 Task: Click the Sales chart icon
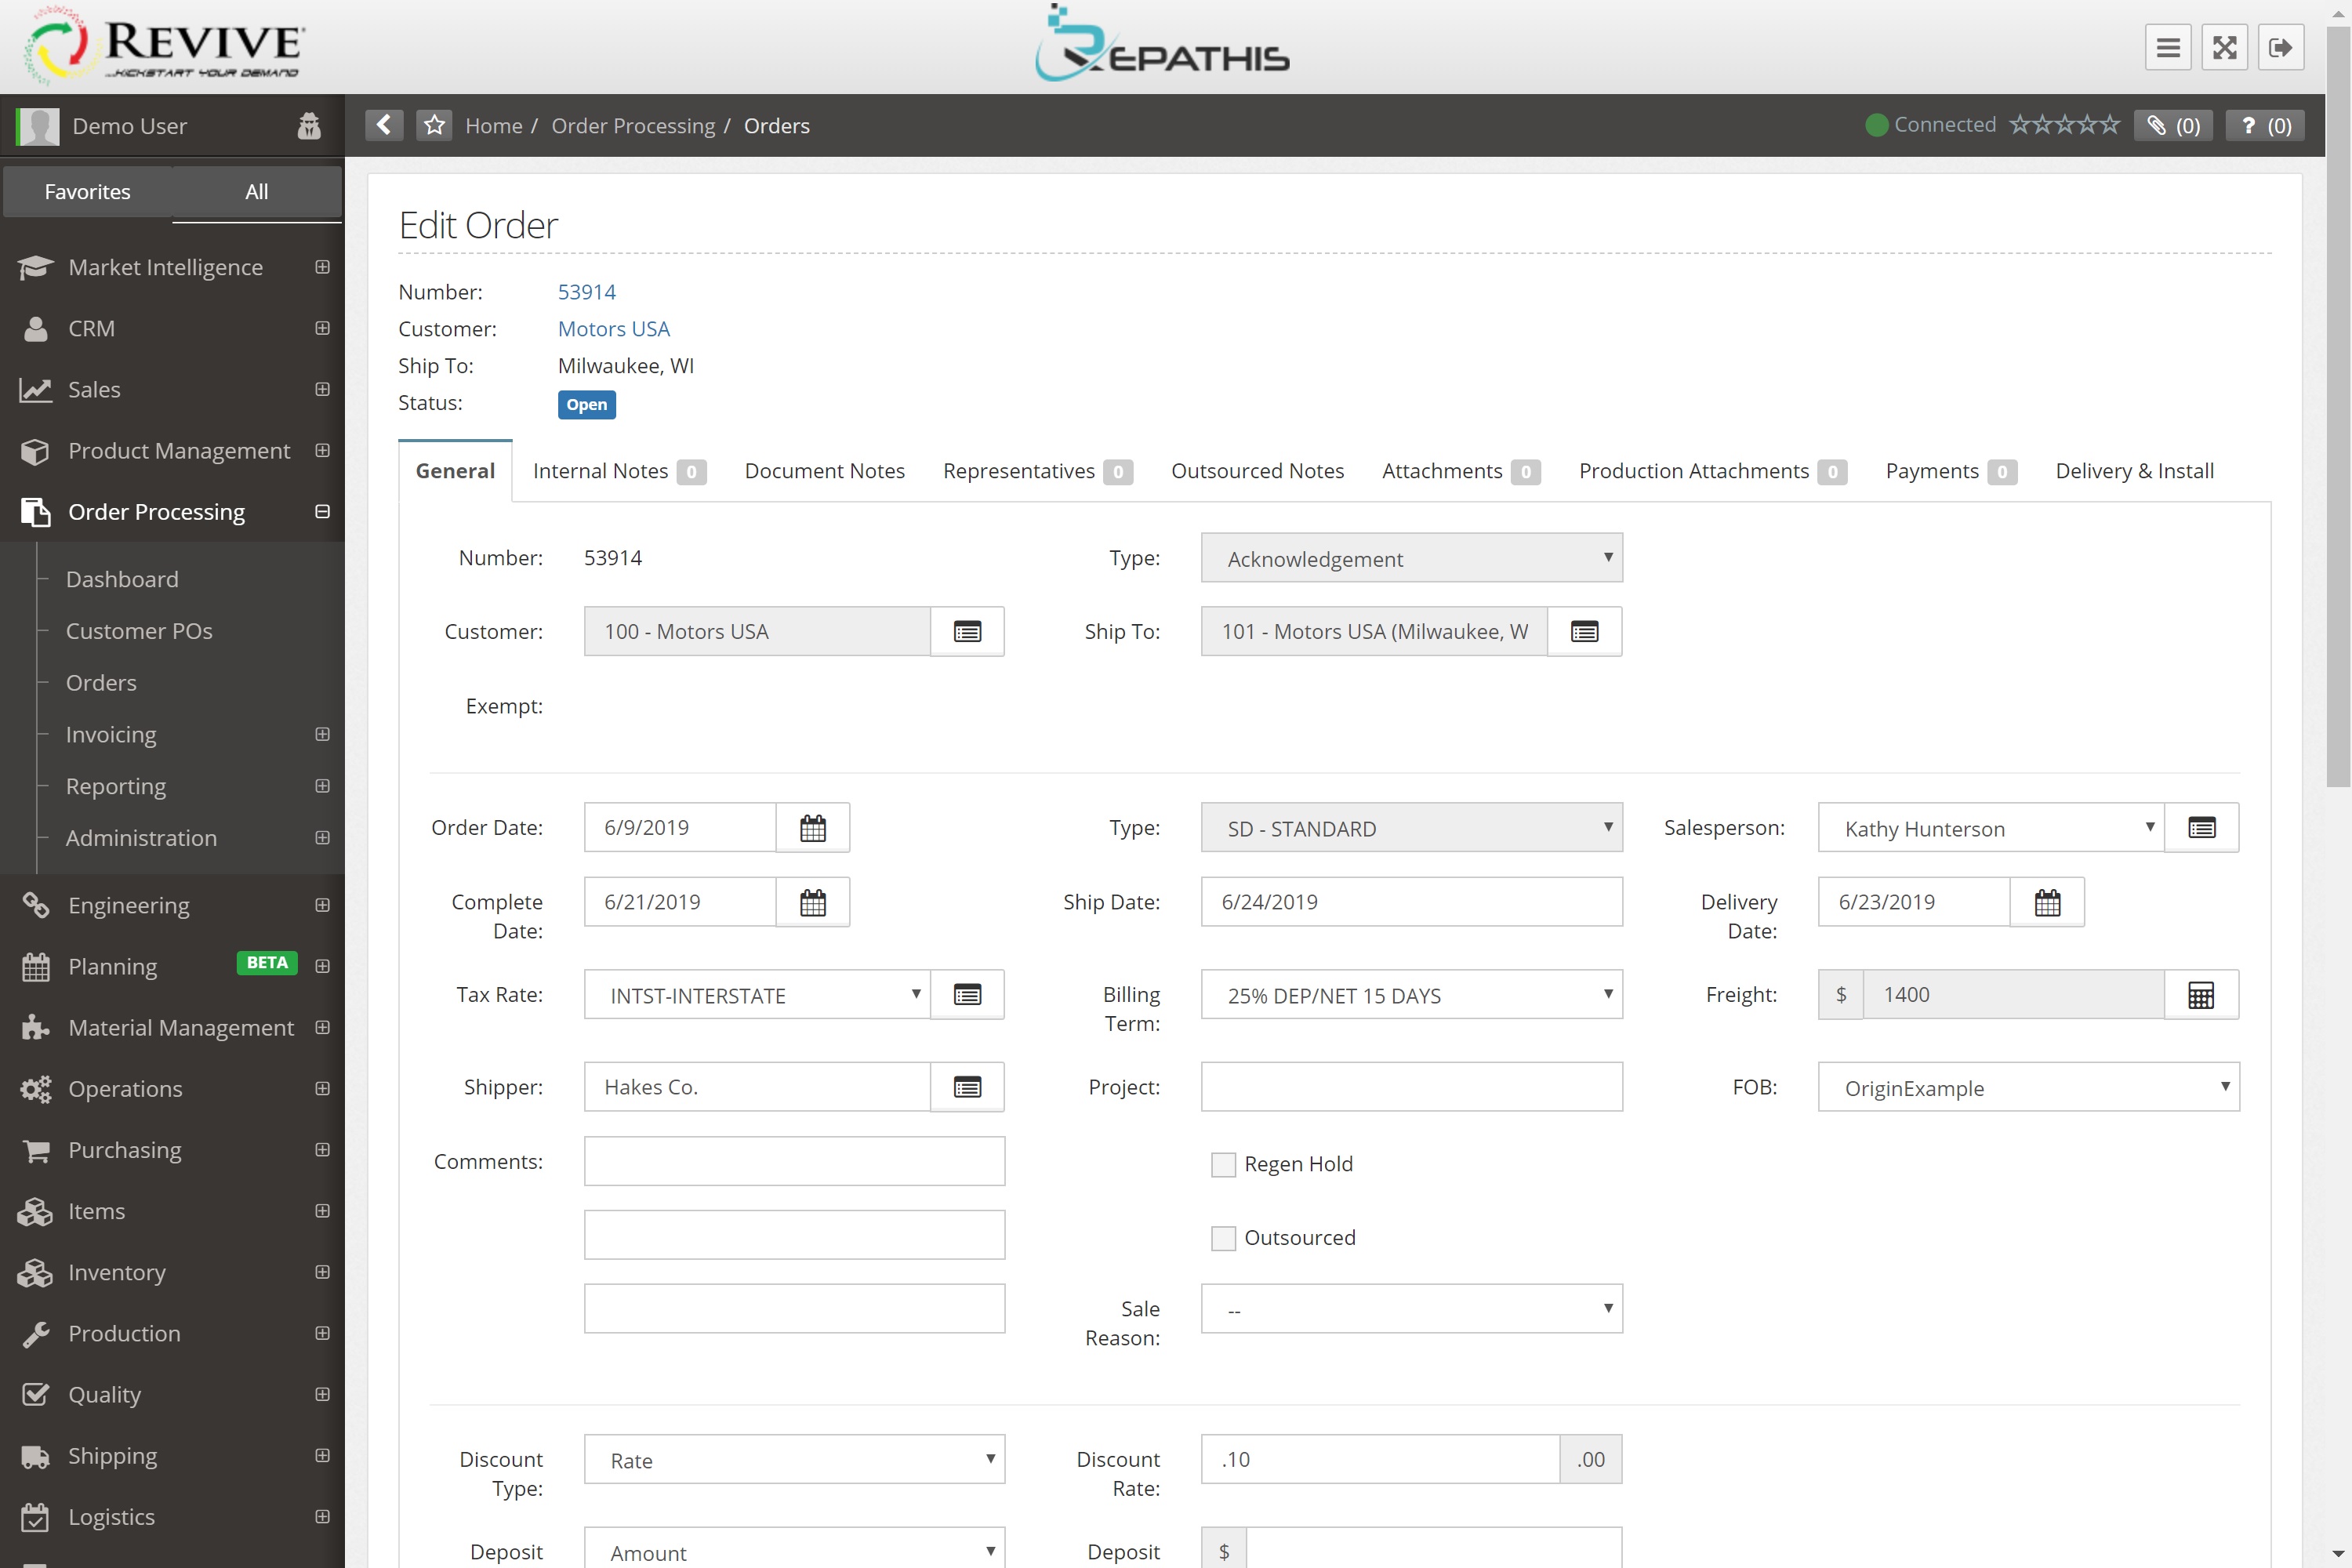pos(35,390)
